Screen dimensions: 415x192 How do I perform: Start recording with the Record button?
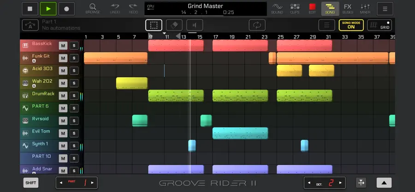point(66,9)
